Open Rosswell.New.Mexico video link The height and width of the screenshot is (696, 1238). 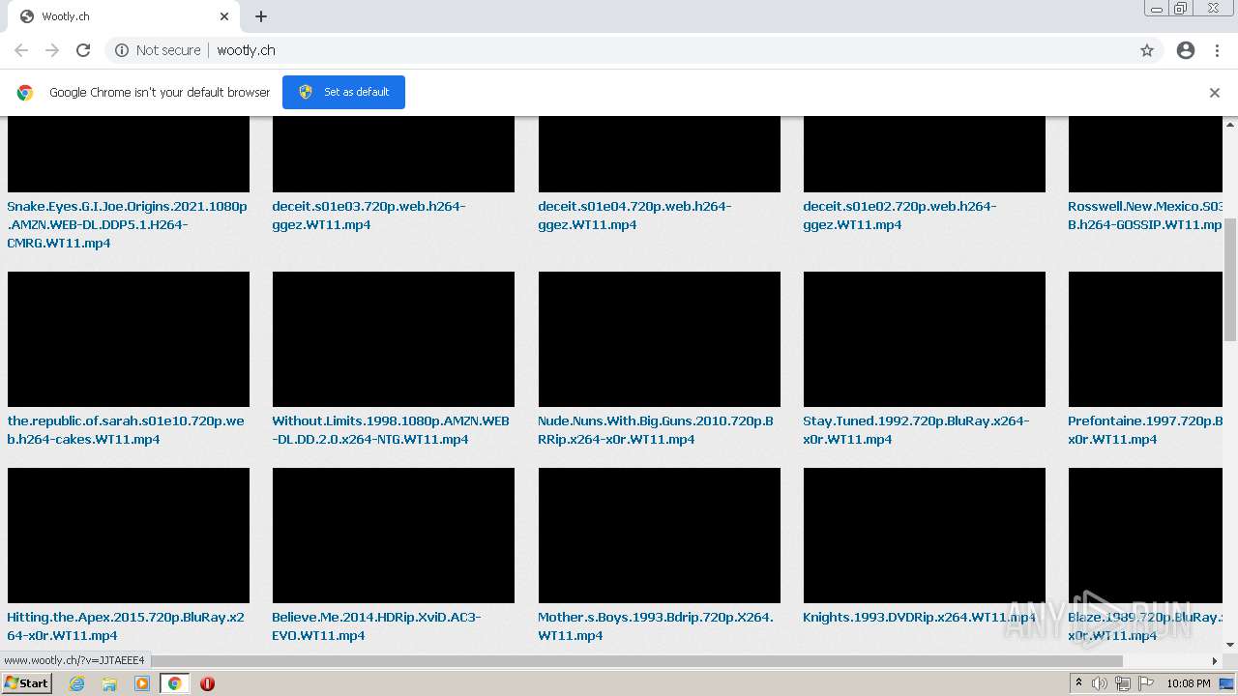(1146, 216)
